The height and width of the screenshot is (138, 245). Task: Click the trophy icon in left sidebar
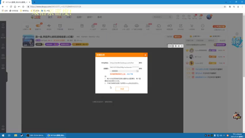tap(3, 66)
